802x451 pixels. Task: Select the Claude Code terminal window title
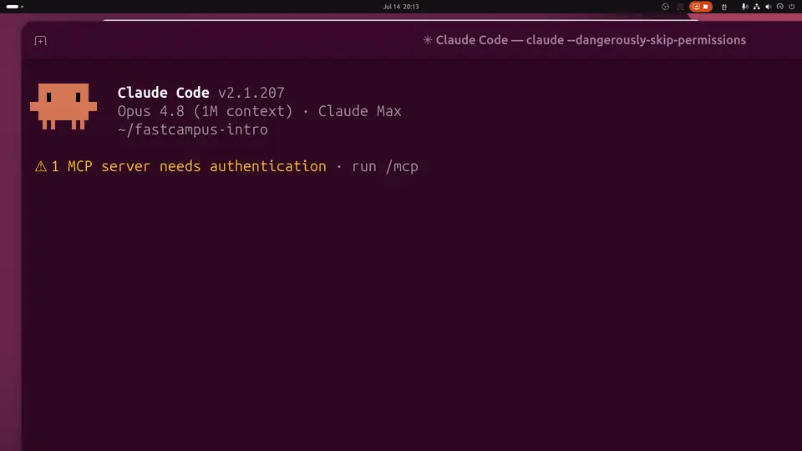tap(585, 40)
